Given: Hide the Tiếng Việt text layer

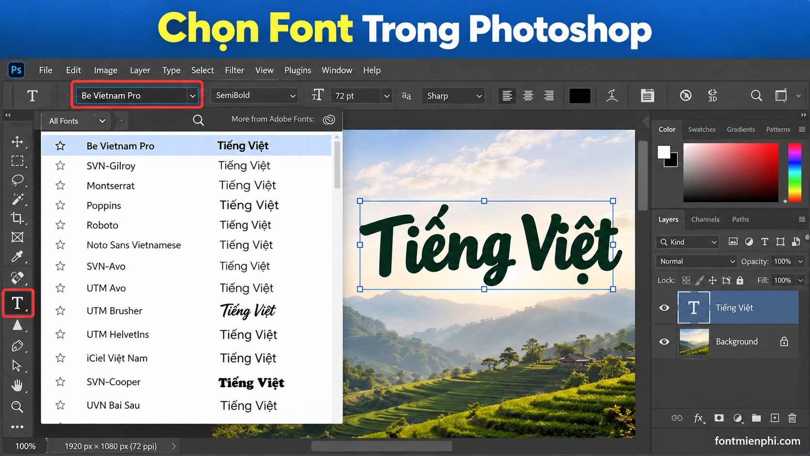Looking at the screenshot, I should coord(664,308).
